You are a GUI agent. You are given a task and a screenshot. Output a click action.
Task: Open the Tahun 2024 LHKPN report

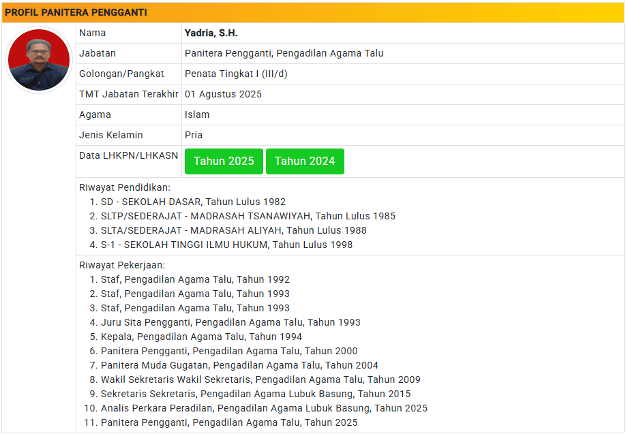tap(305, 161)
